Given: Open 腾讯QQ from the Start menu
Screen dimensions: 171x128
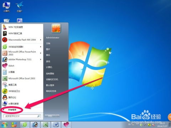Looking at the screenshot, I should tap(22, 97).
